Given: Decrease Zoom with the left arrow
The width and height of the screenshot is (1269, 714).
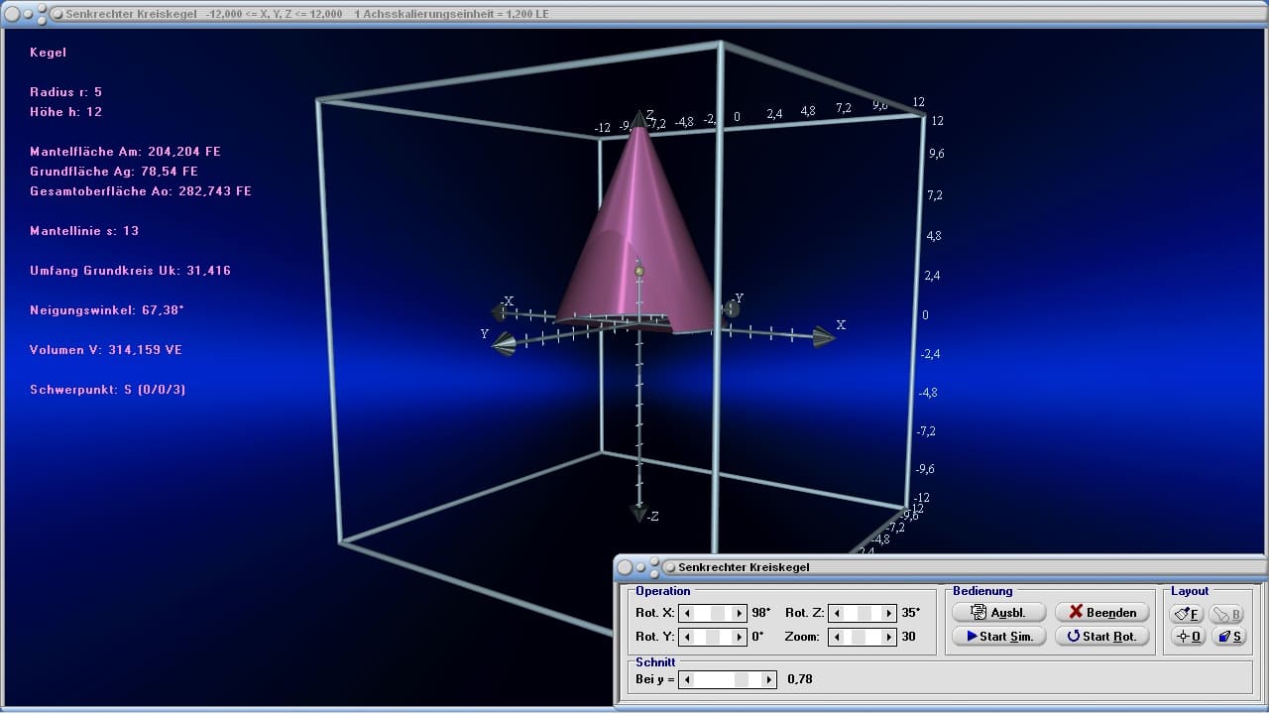Looking at the screenshot, I should pyautogui.click(x=836, y=637).
